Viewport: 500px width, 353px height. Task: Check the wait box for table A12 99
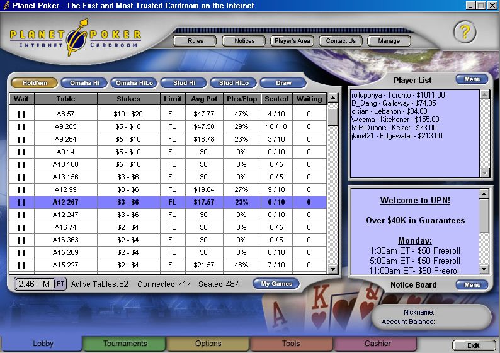point(21,189)
